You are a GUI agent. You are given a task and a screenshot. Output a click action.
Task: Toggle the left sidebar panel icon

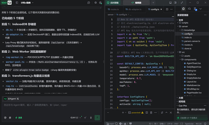tap(17, 2)
